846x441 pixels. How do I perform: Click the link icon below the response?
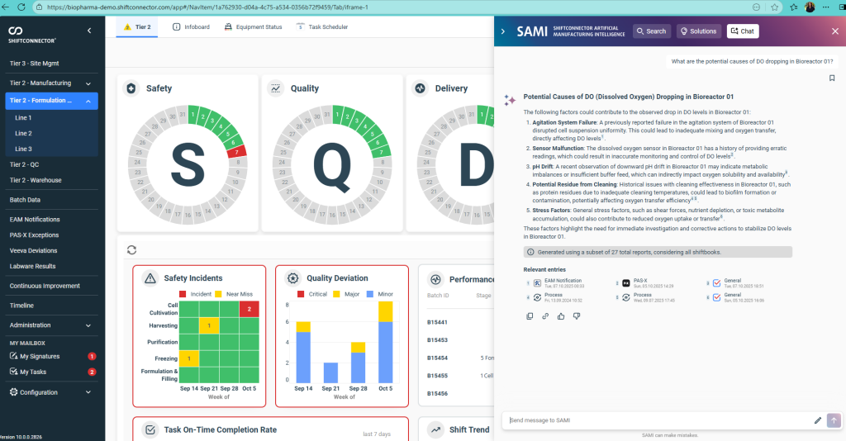click(545, 316)
